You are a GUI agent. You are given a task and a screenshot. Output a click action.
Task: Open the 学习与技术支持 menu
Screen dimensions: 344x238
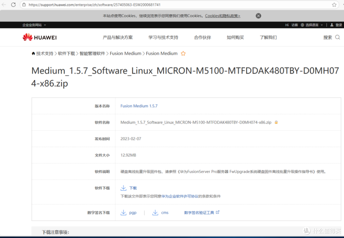coord(163,37)
